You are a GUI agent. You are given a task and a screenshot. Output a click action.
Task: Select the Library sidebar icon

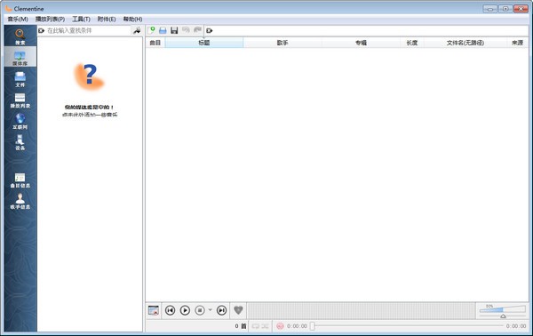coord(20,58)
